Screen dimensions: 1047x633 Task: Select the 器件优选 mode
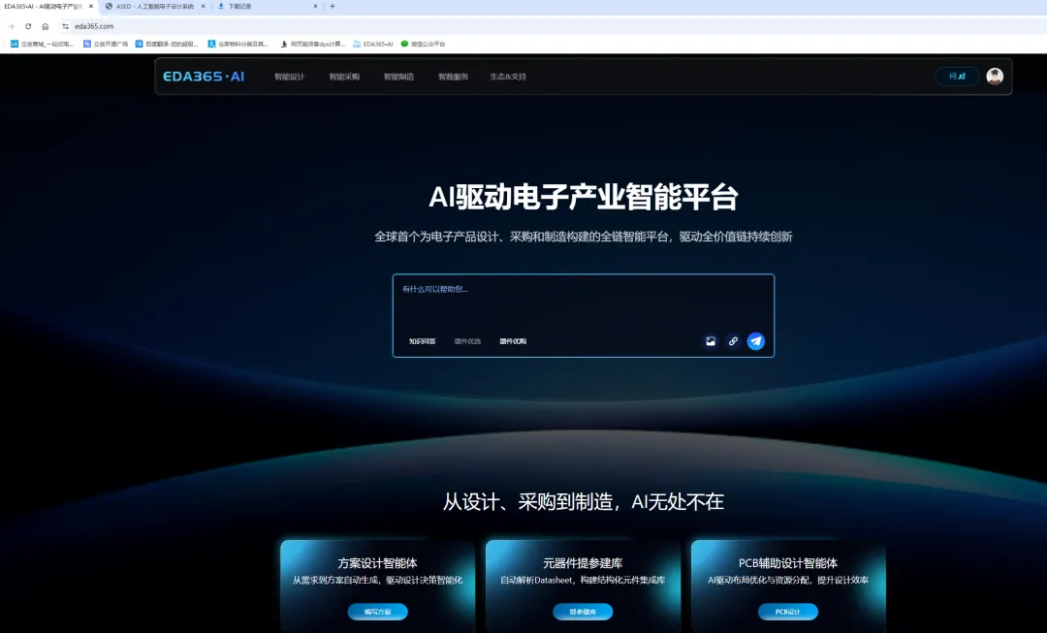point(467,341)
